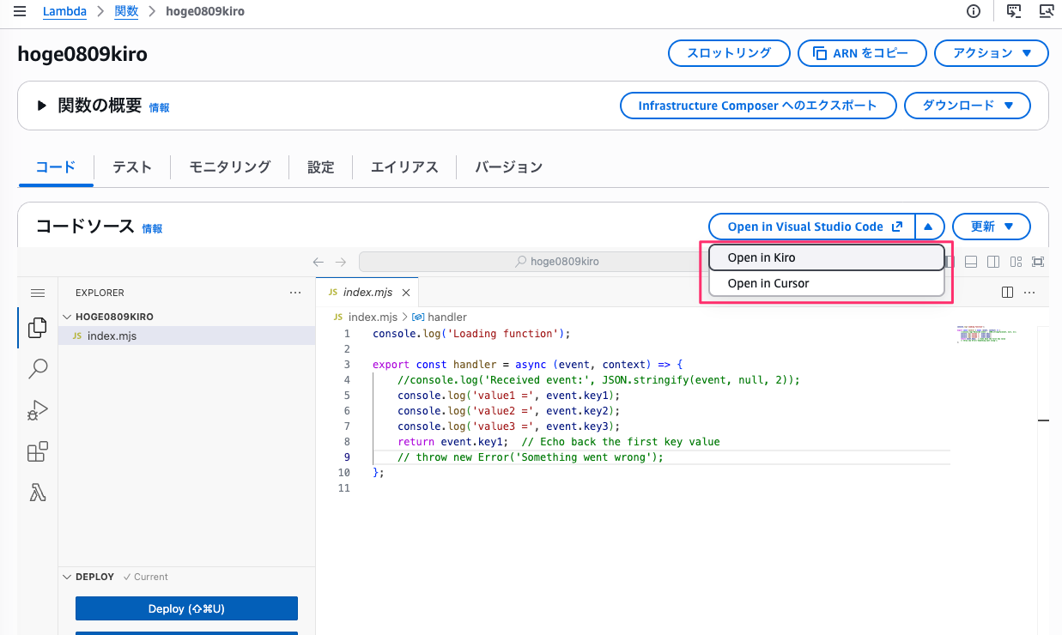Open the 更新 dropdown

click(x=992, y=227)
